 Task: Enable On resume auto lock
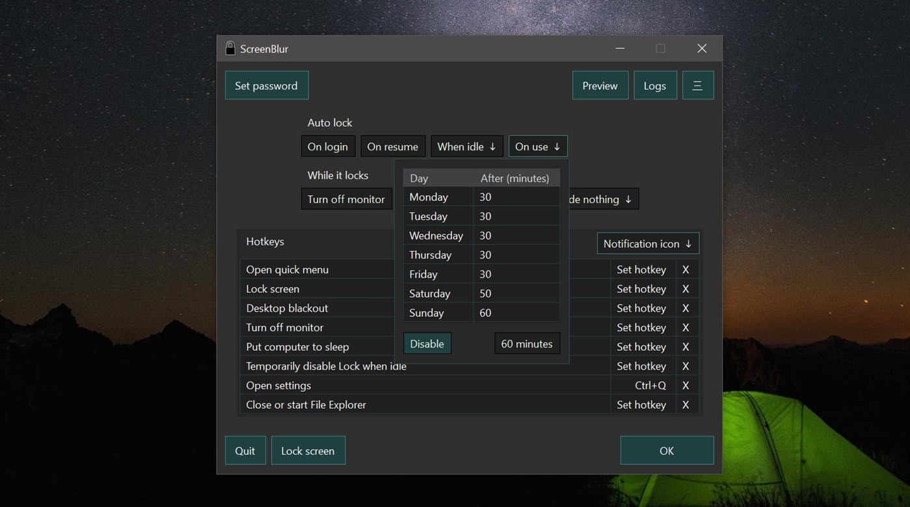[x=393, y=146]
